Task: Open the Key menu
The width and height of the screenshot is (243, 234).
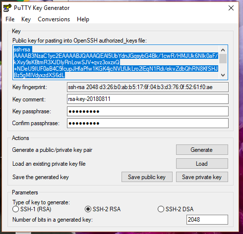Action: (26, 19)
